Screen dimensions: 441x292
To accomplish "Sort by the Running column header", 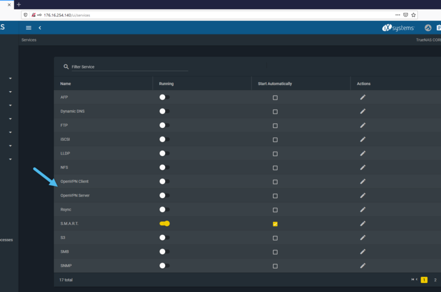I will 166,84.
